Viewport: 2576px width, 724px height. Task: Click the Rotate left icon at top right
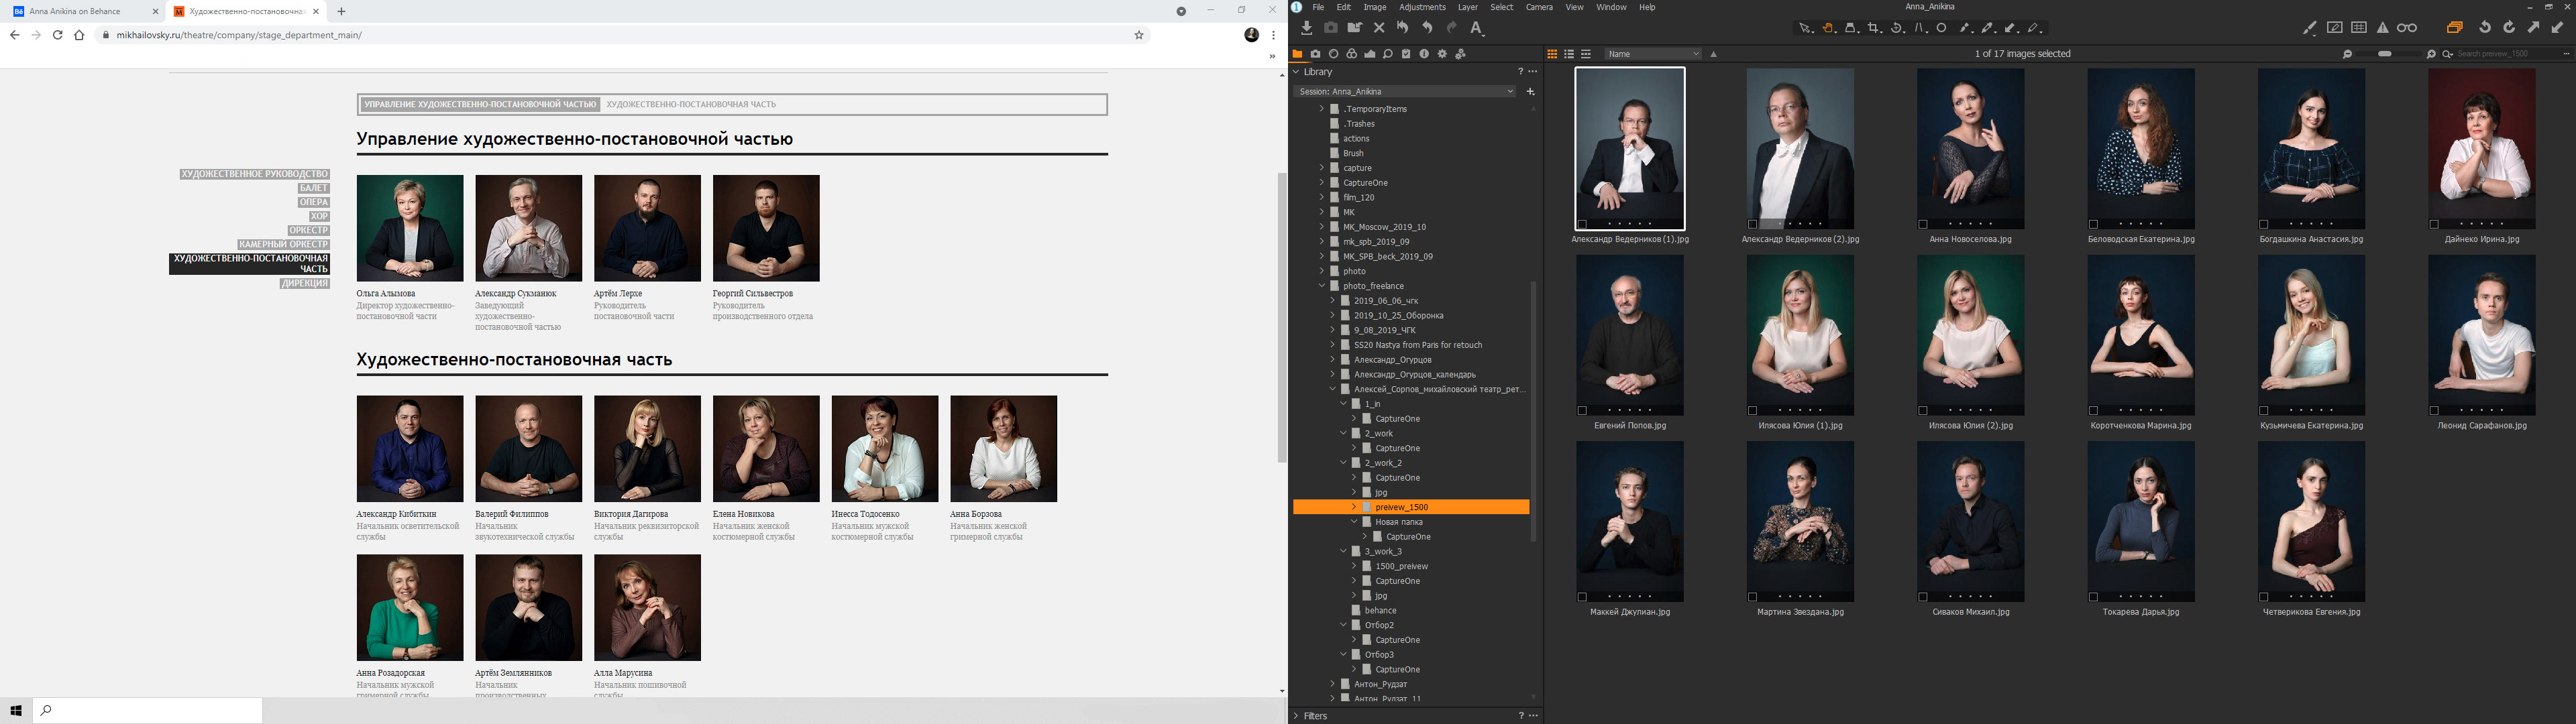[2484, 28]
